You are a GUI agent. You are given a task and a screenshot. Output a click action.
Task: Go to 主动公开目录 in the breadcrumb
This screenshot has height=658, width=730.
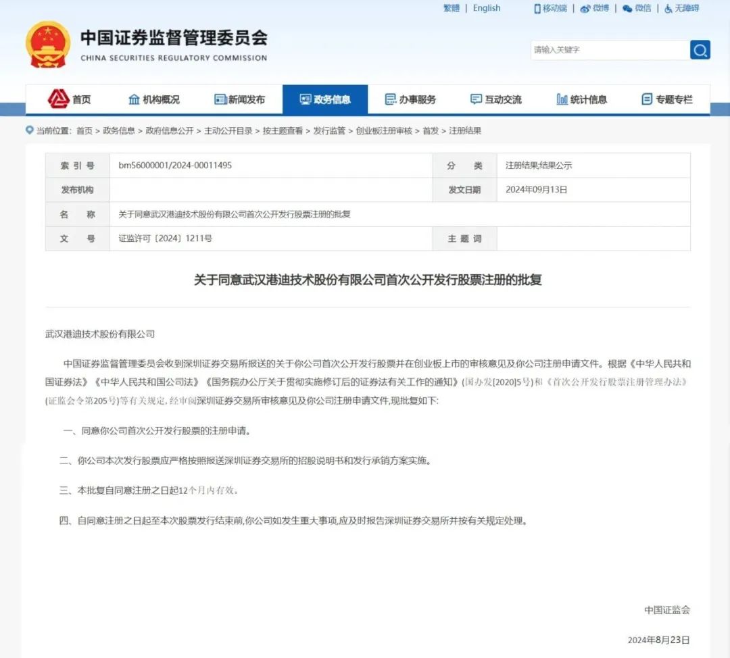(228, 131)
